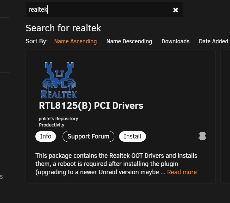230x203 pixels.
Task: Install the RTL8125(B) PCI Drivers plugin
Action: pyautogui.click(x=132, y=136)
